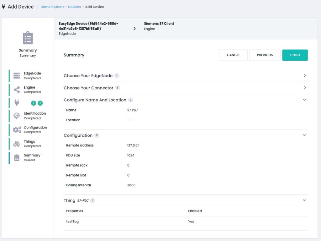
Task: Click count badge next to Thing S7-PLC
Action: [93, 200]
